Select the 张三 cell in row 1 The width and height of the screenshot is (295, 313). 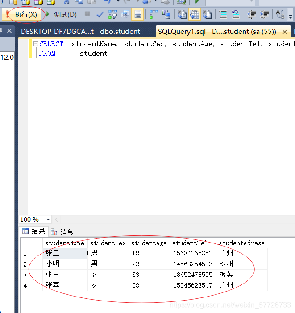point(65,253)
